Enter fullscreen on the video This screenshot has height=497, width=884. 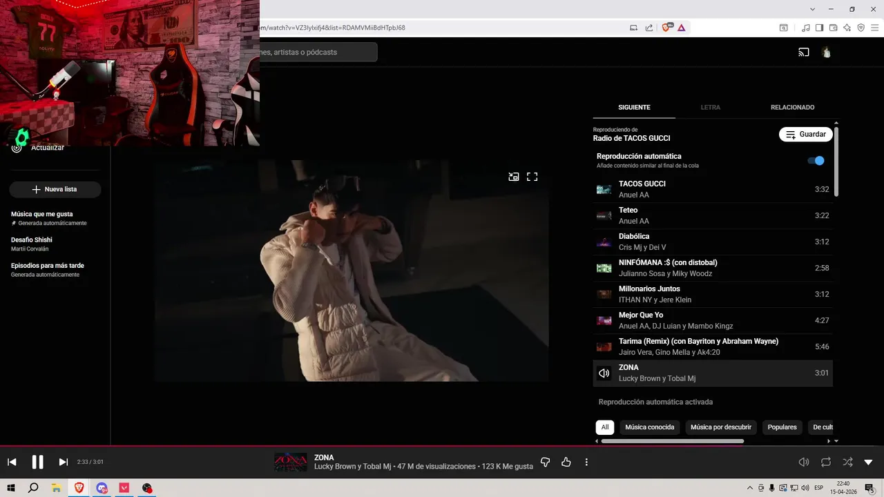[x=532, y=177]
